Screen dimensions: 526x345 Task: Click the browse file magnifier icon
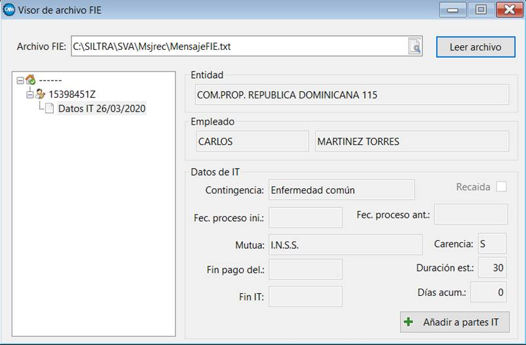click(415, 46)
